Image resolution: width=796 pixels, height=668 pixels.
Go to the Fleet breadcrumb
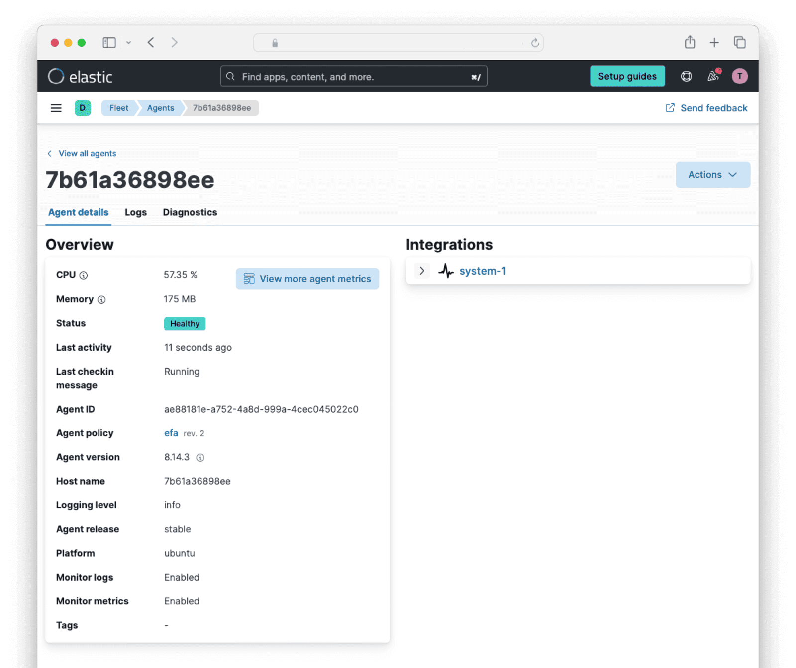click(x=119, y=108)
